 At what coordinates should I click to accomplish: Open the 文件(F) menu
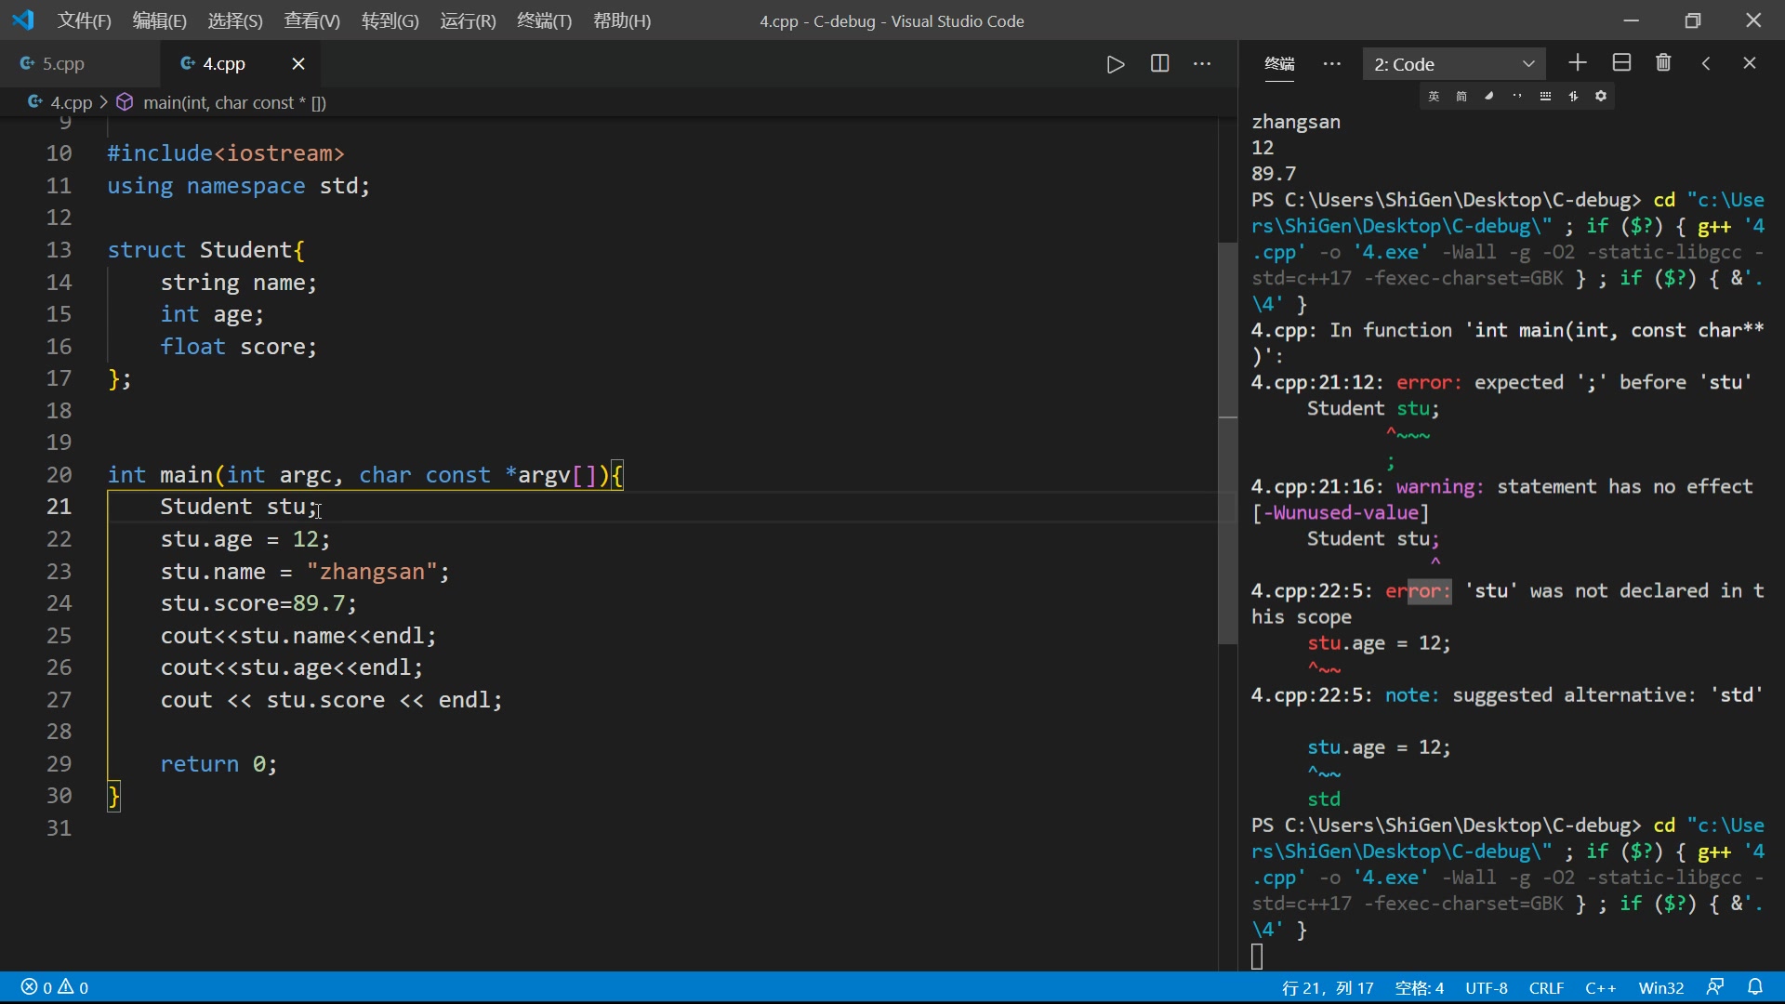(x=85, y=20)
